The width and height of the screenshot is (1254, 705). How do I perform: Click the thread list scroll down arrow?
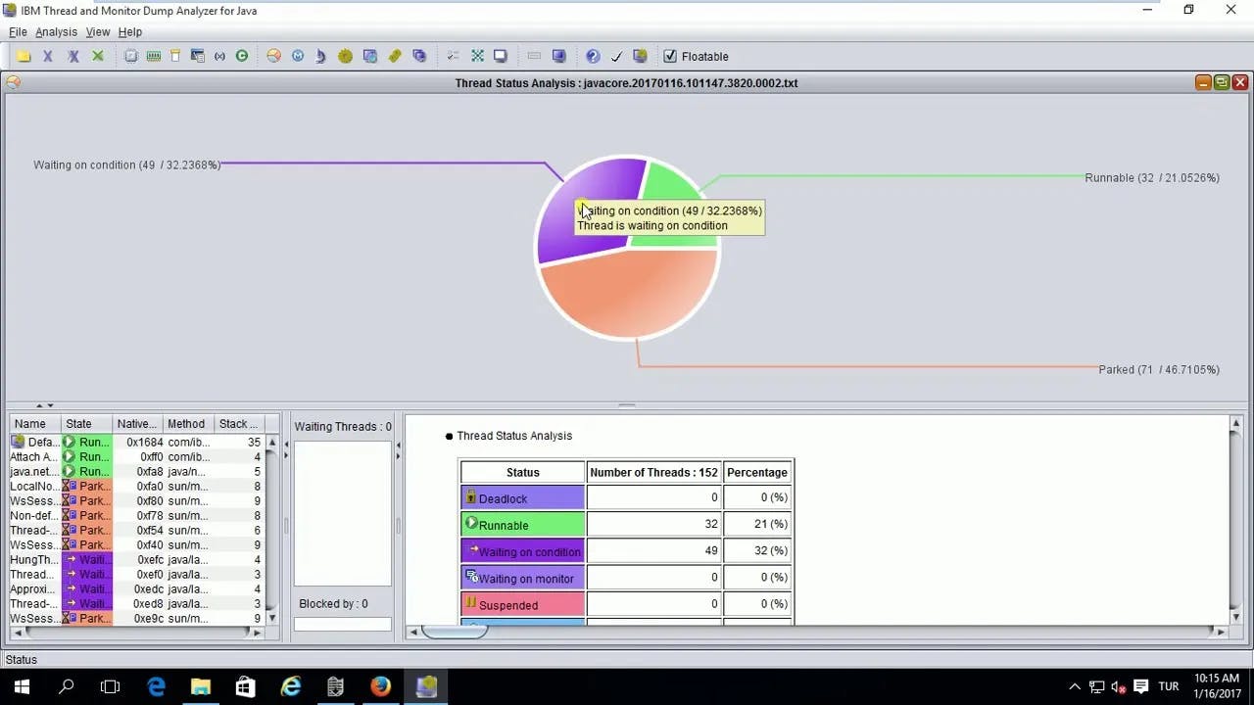point(272,619)
